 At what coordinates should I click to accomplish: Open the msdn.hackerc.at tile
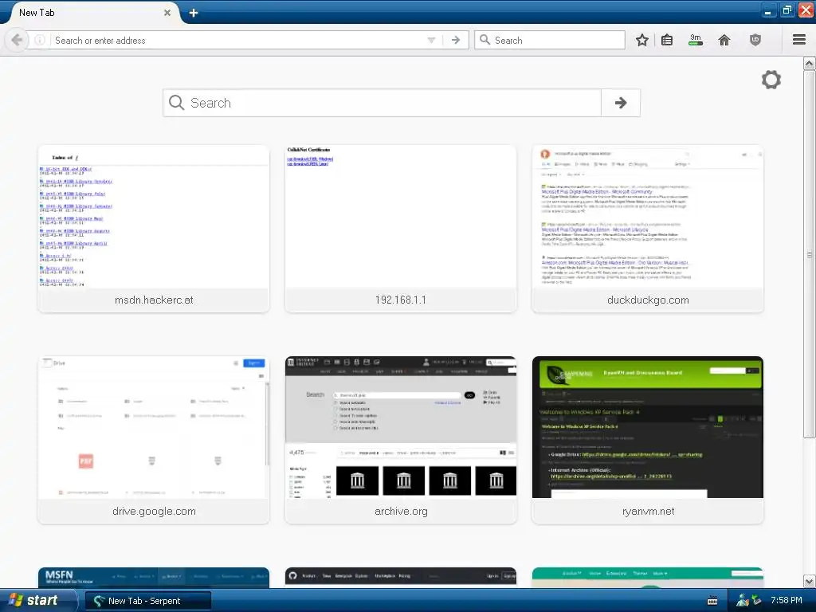tap(154, 229)
